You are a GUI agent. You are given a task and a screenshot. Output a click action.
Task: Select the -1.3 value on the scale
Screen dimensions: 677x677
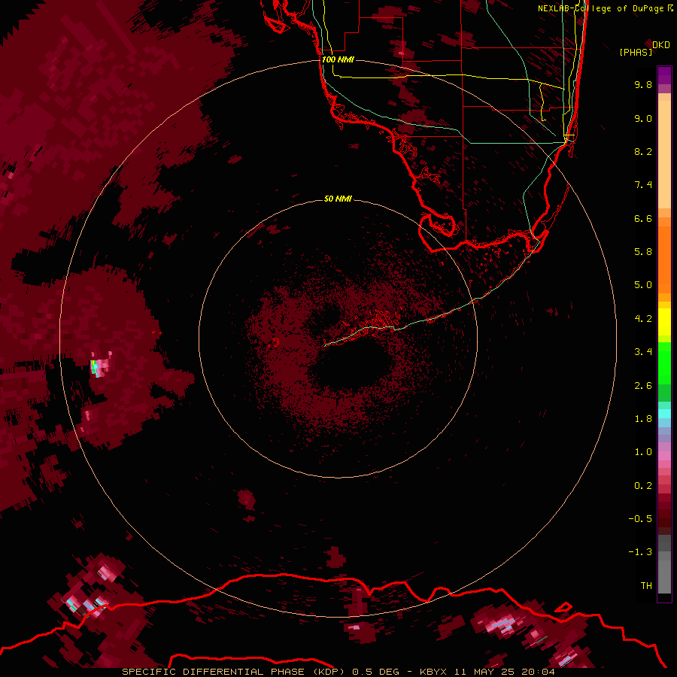tap(640, 552)
